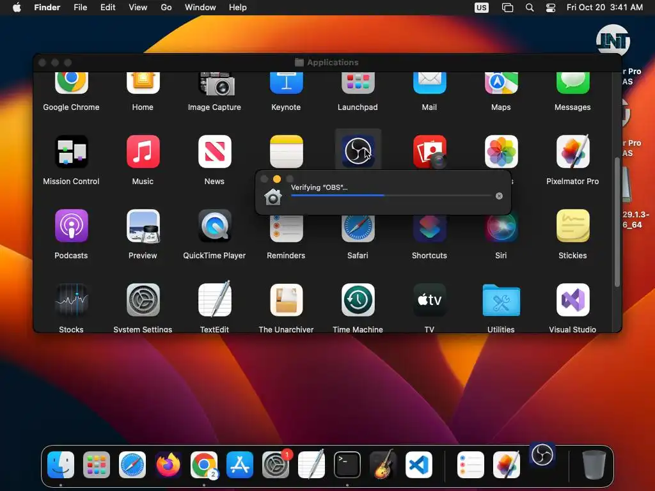Select the Mission Control app
Viewport: 655px width, 491px height.
coord(72,152)
